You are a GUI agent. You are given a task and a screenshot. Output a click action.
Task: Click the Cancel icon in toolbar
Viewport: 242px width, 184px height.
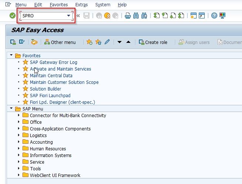pyautogui.click(x=115, y=16)
